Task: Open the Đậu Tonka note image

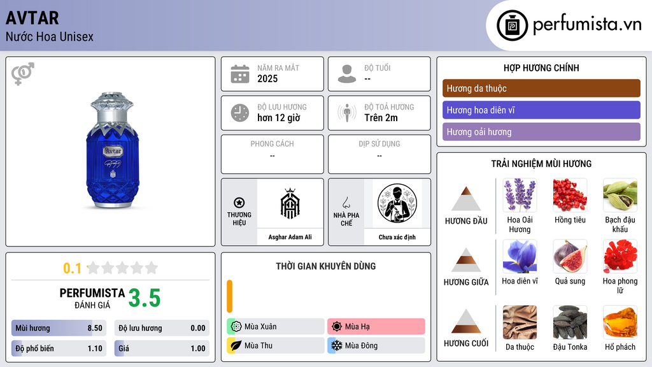Action: pos(570,322)
